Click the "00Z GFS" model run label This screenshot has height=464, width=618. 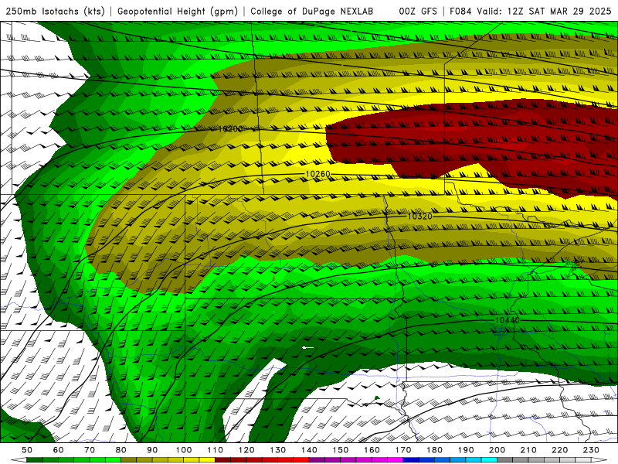point(418,11)
